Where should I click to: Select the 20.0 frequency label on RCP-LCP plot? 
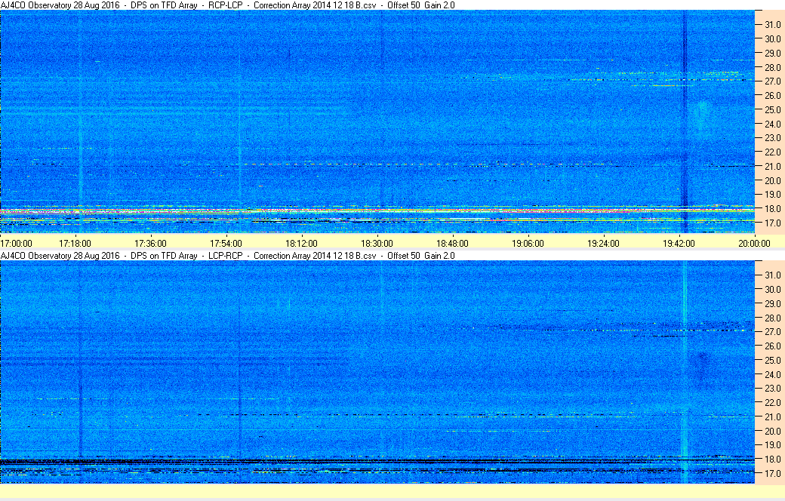(772, 180)
